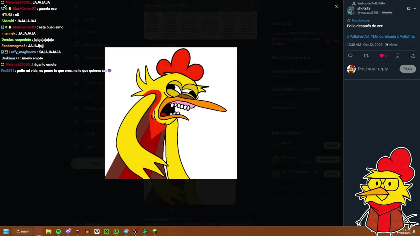Open the Windows Start menu
This screenshot has width=420, height=236.
pyautogui.click(x=6, y=231)
